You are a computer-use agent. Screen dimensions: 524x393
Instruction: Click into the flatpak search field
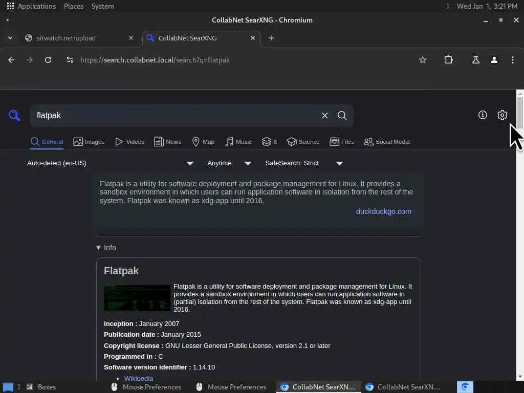[176, 115]
